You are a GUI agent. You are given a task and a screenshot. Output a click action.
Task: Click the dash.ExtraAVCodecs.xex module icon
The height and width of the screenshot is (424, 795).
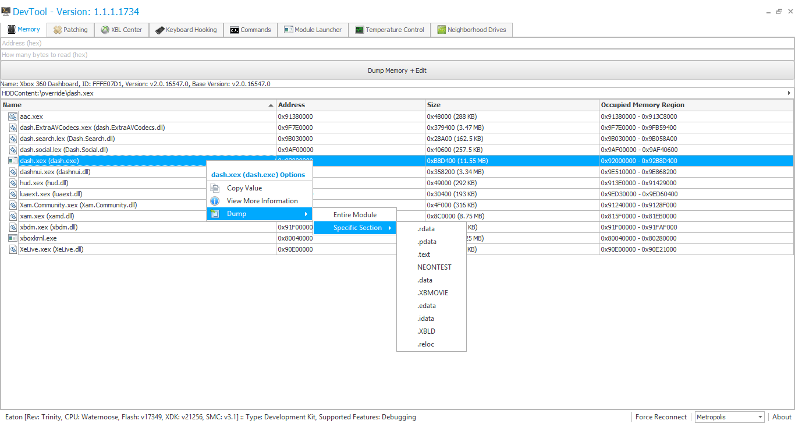coord(13,128)
